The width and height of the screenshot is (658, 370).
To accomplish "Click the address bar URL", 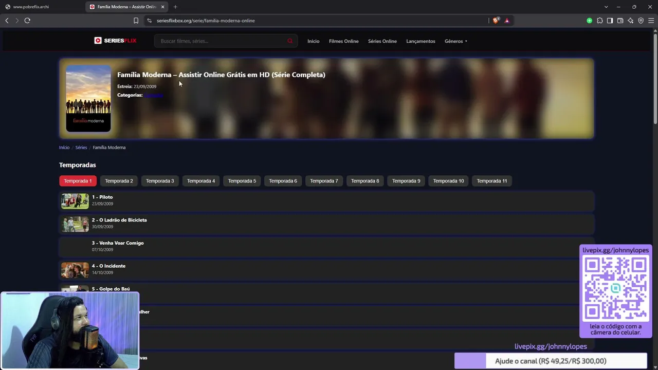I will click(x=206, y=21).
